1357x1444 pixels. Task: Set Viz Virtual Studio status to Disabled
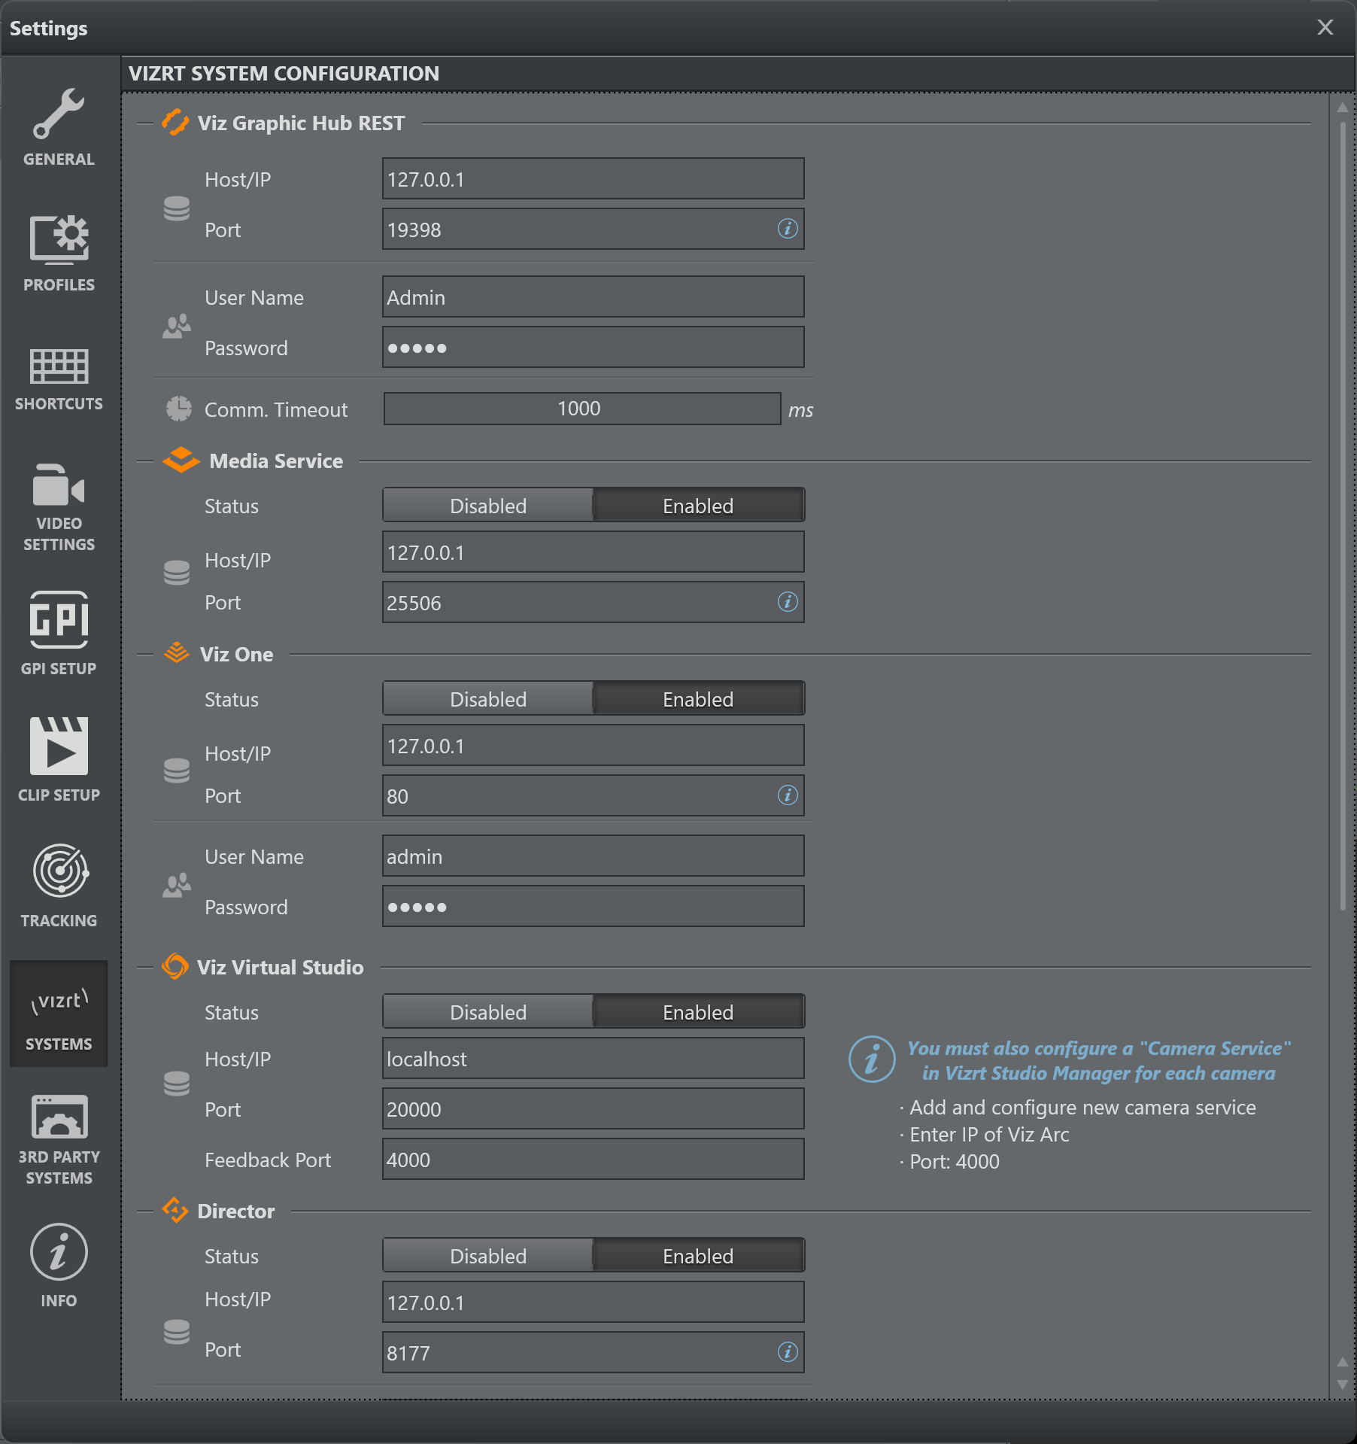click(x=488, y=1012)
